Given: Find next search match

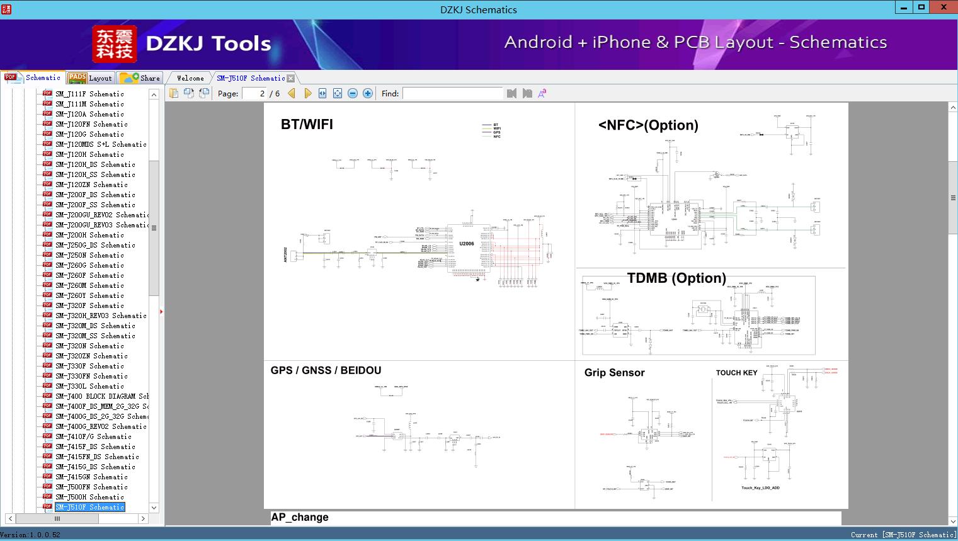Looking at the screenshot, I should (x=527, y=93).
